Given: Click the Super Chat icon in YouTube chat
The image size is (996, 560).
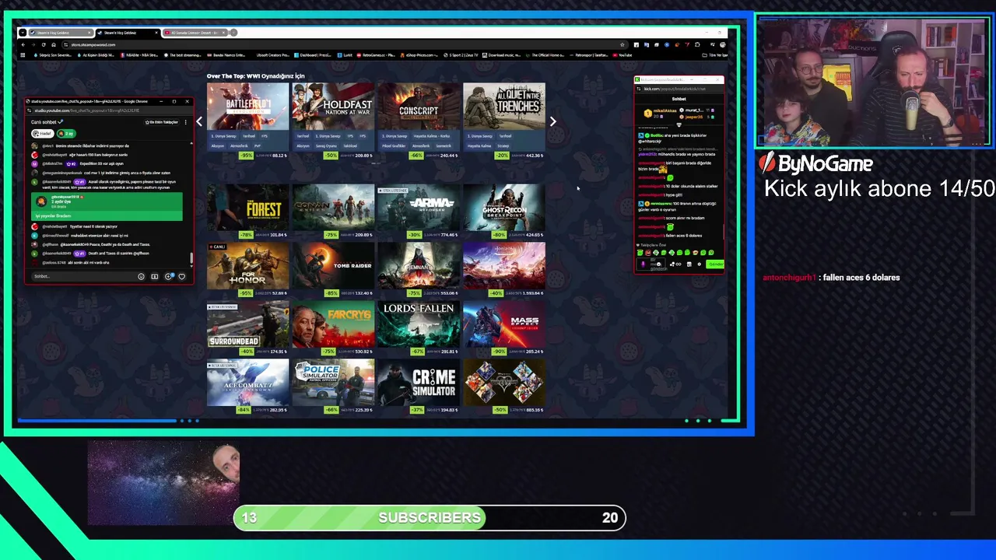Looking at the screenshot, I should coord(155,276).
